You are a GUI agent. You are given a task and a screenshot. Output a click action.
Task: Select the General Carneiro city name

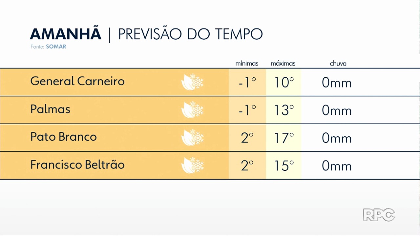pyautogui.click(x=77, y=81)
